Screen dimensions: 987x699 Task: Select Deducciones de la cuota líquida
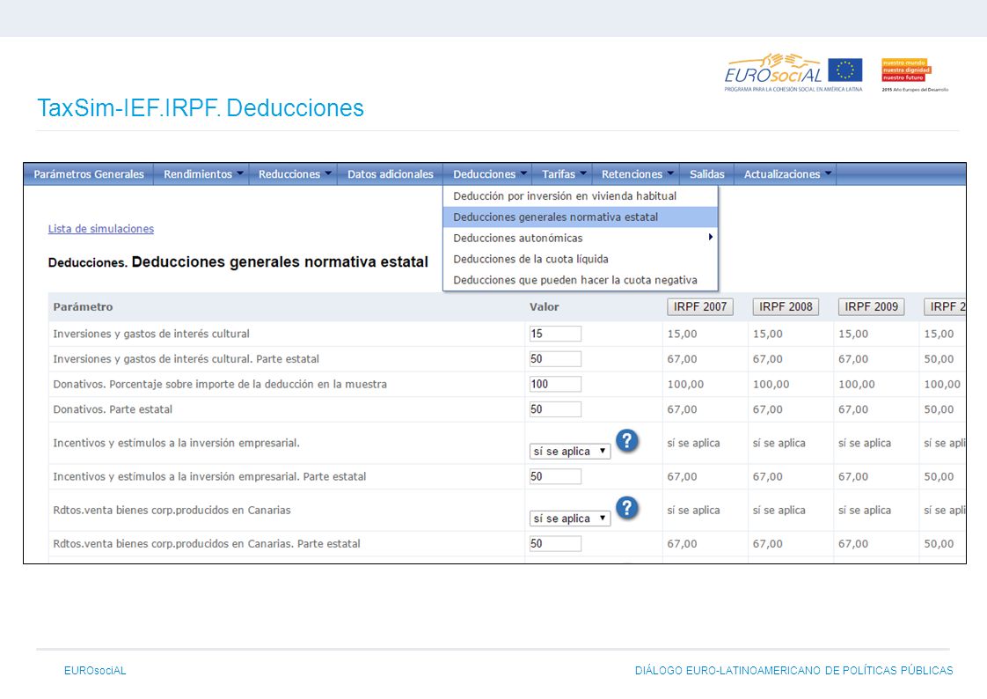[581, 259]
